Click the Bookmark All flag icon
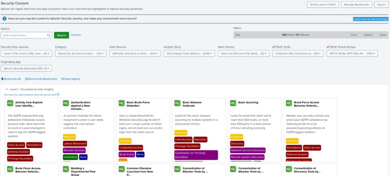Screen dimensions: 390x176 point(2,79)
